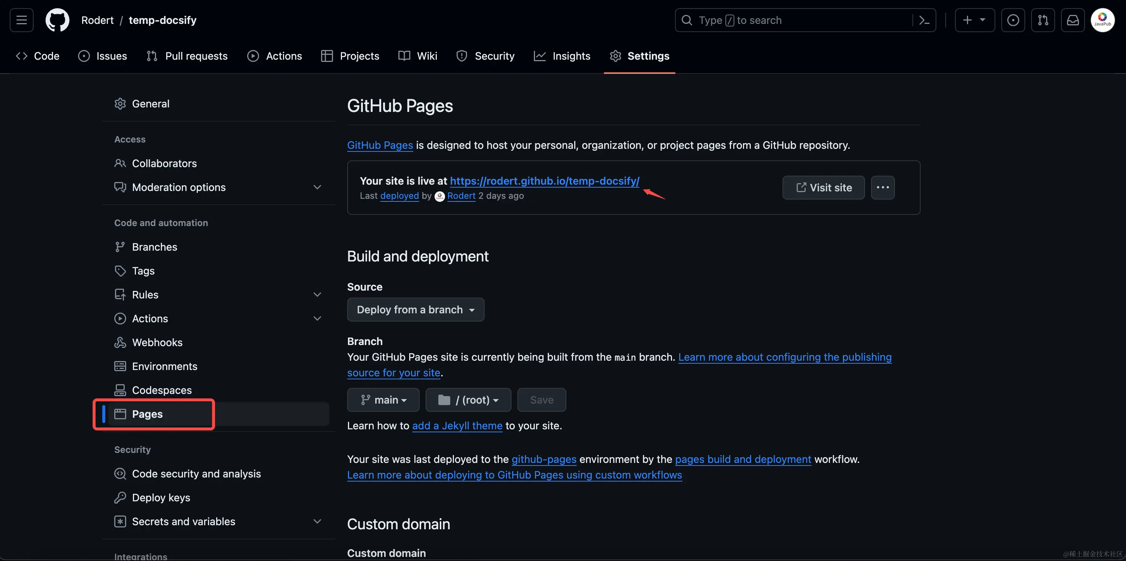The image size is (1126, 561).
Task: Open the command palette icon
Action: click(924, 20)
